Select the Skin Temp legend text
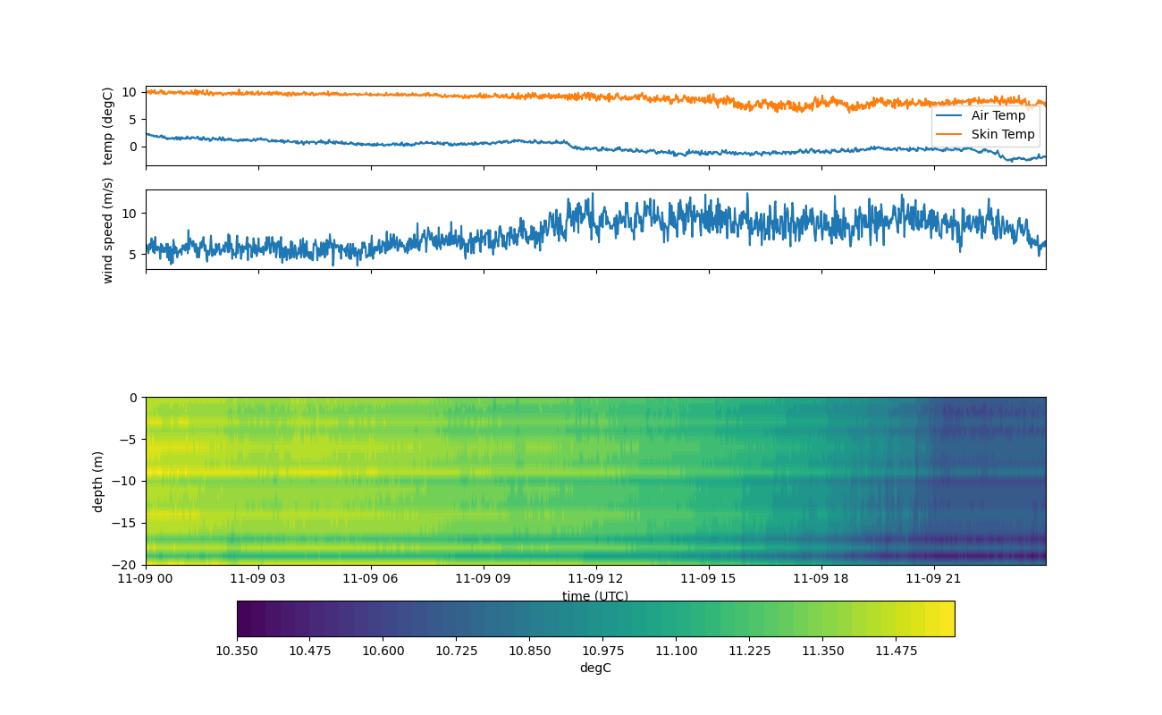Image resolution: width=1162 pixels, height=715 pixels. click(1002, 135)
